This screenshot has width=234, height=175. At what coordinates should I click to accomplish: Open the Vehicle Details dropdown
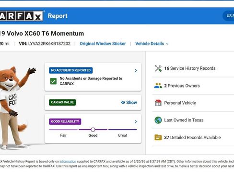[152, 44]
